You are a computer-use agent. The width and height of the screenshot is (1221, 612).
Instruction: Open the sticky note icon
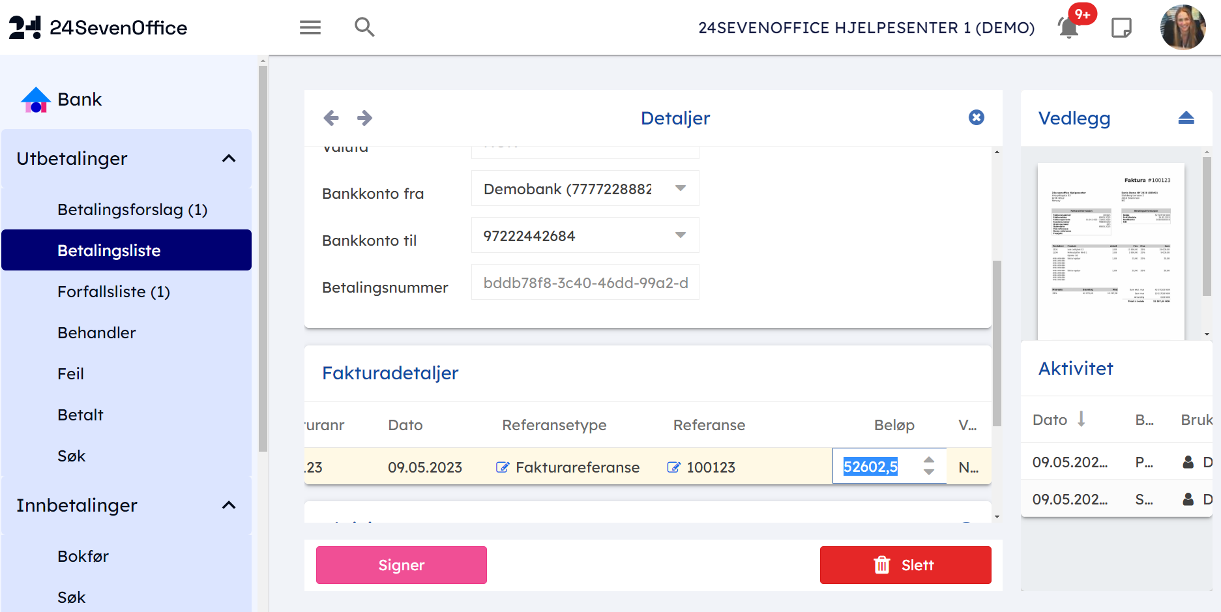(x=1121, y=28)
